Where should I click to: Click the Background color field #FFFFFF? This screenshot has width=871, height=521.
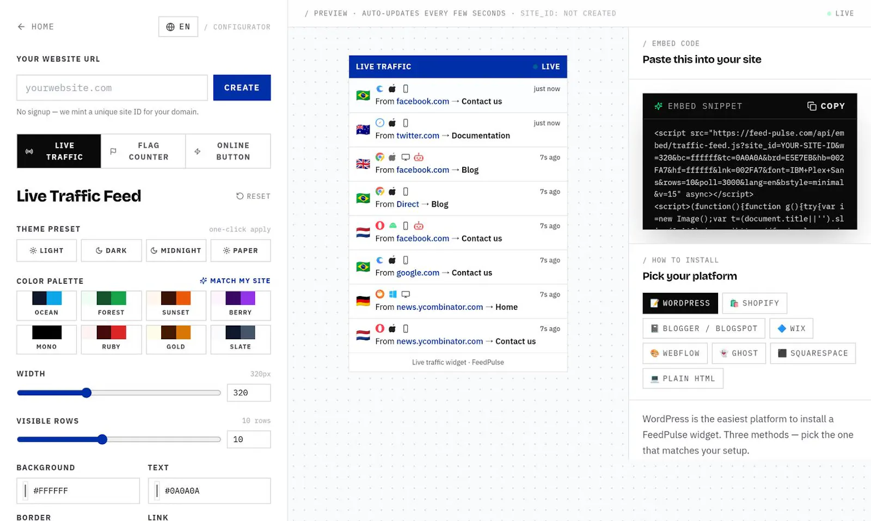78,491
